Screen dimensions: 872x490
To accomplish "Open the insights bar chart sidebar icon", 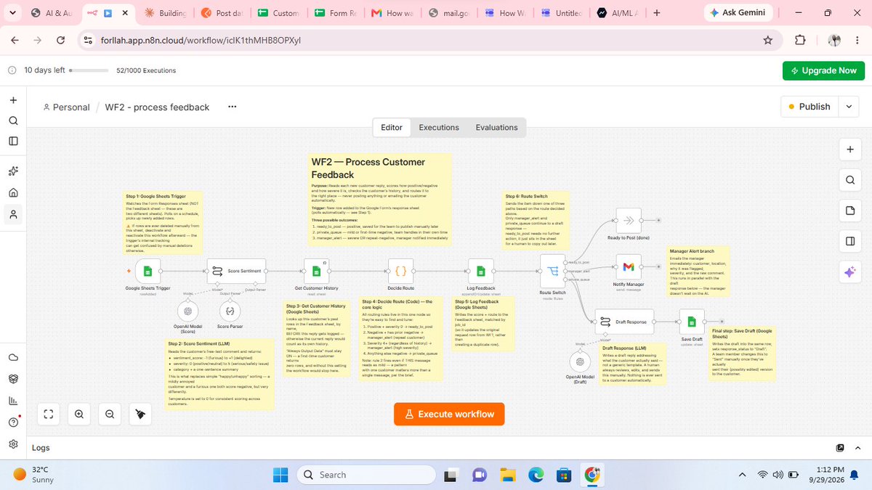I will click(13, 401).
